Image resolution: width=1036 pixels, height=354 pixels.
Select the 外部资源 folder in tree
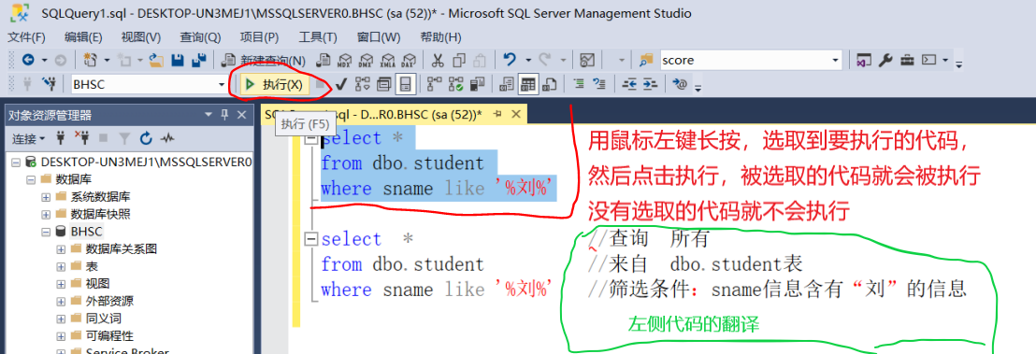109,301
